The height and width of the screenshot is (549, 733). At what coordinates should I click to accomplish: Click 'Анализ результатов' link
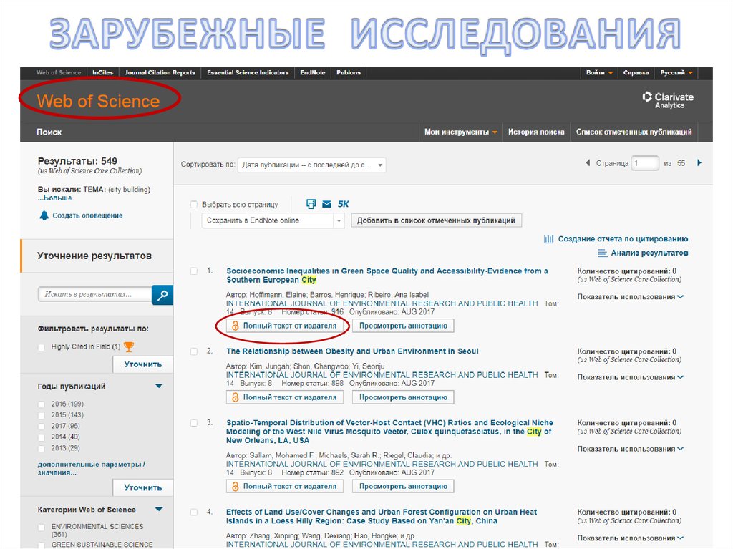(649, 253)
